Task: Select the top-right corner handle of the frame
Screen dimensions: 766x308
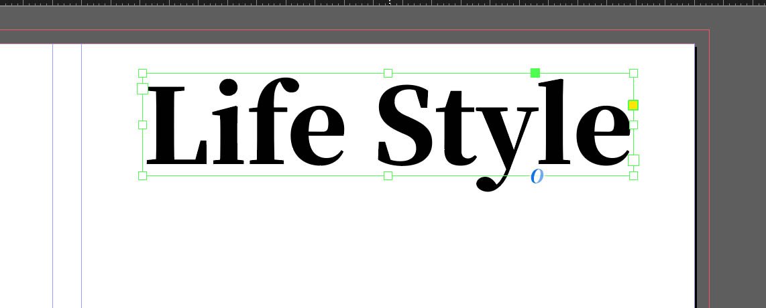Action: (x=633, y=73)
